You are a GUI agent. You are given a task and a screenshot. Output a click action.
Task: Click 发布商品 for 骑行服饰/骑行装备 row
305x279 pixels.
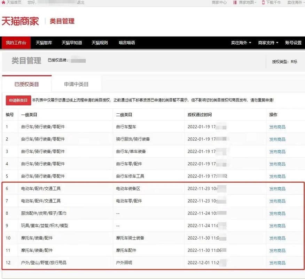pos(277,139)
